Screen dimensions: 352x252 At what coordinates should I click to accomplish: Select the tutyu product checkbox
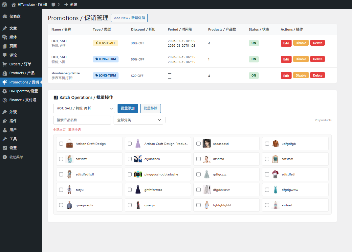click(61, 190)
